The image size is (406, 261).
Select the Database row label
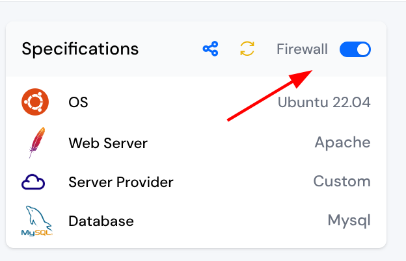click(101, 221)
